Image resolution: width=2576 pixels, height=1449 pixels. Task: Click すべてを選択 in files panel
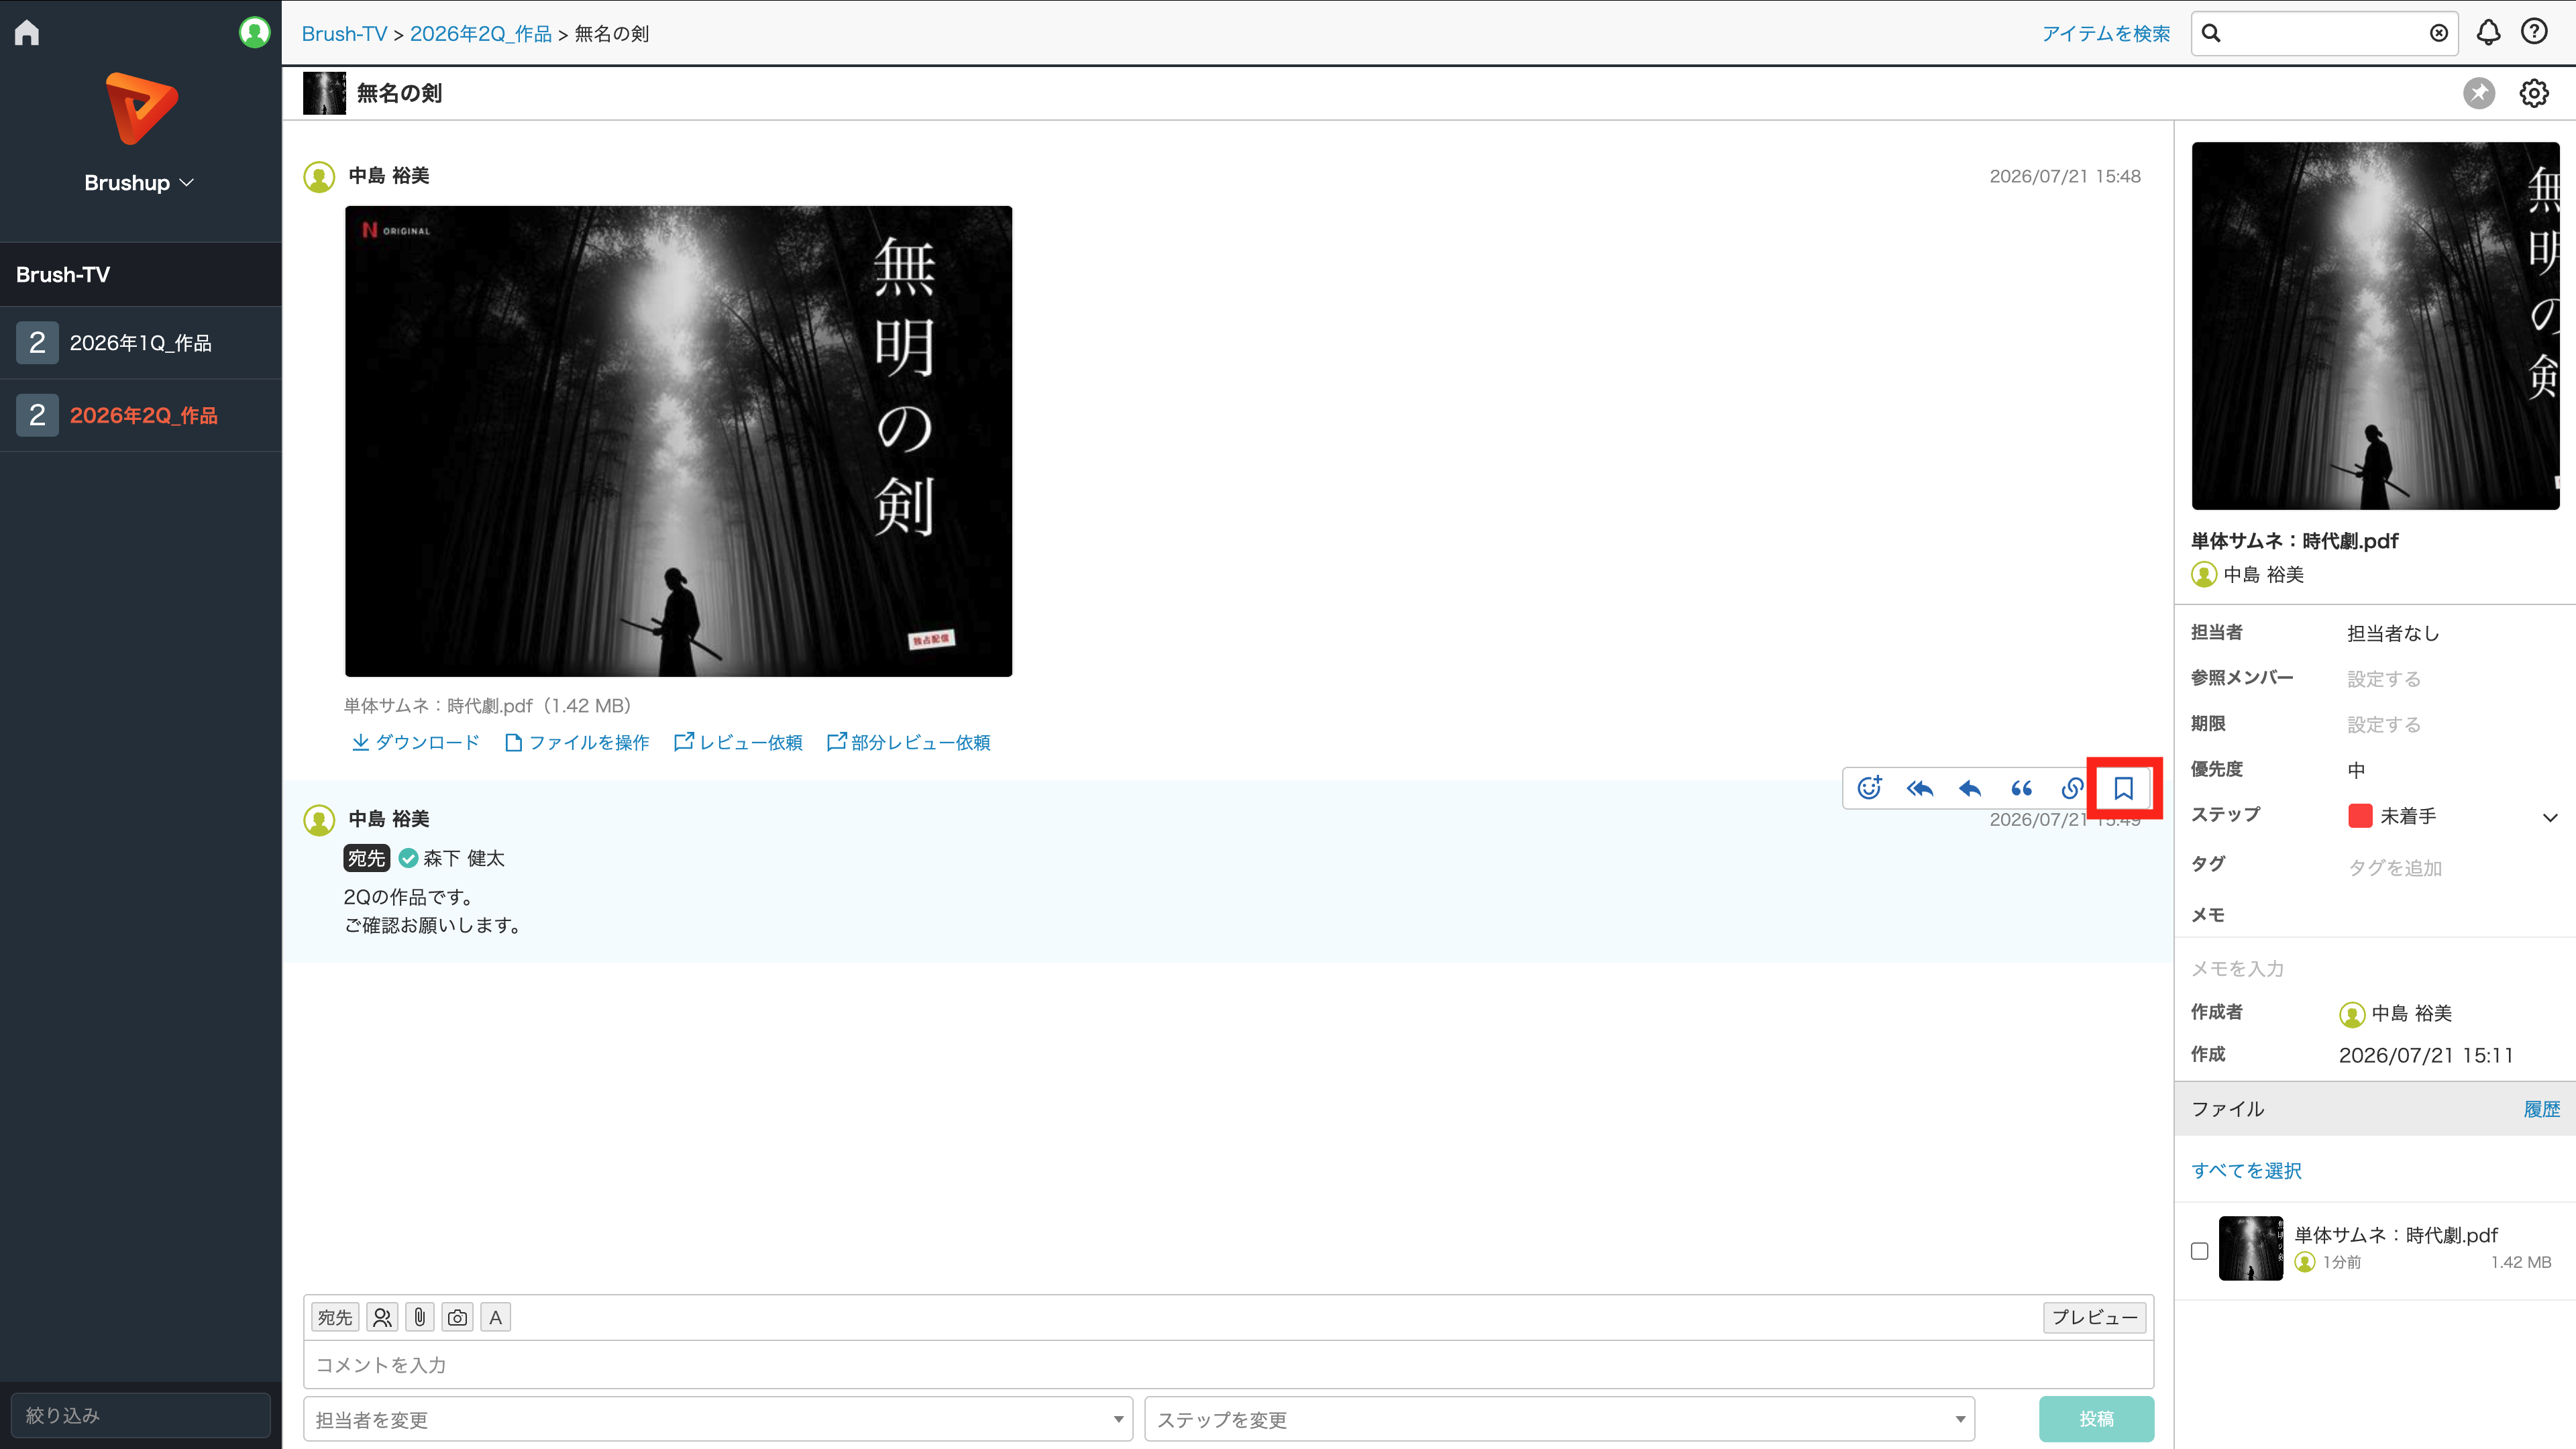tap(2246, 1170)
